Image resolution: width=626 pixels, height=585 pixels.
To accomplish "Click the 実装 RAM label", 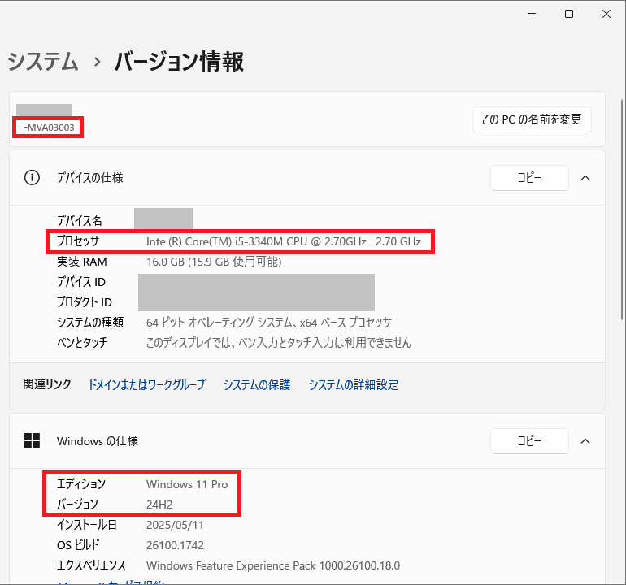I will 82,262.
